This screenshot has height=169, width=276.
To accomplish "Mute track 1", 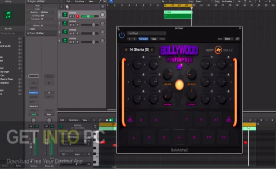I will pyautogui.click(x=70, y=17).
